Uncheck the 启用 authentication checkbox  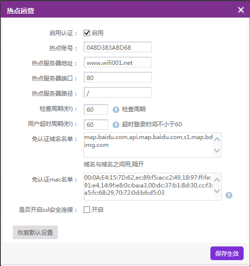pos(87,33)
